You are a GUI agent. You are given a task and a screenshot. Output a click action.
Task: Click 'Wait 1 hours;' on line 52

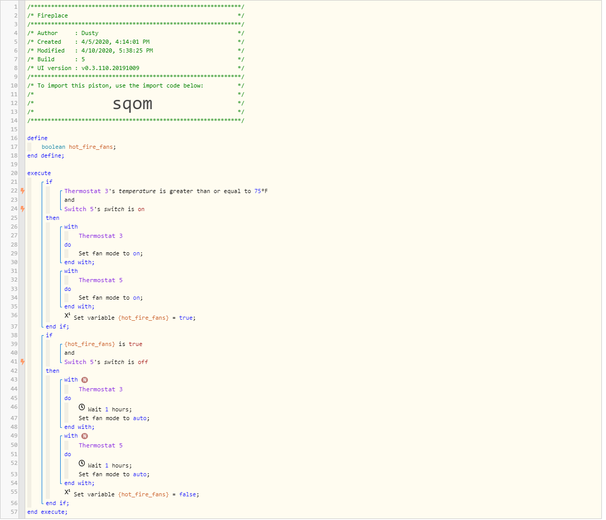(x=110, y=466)
